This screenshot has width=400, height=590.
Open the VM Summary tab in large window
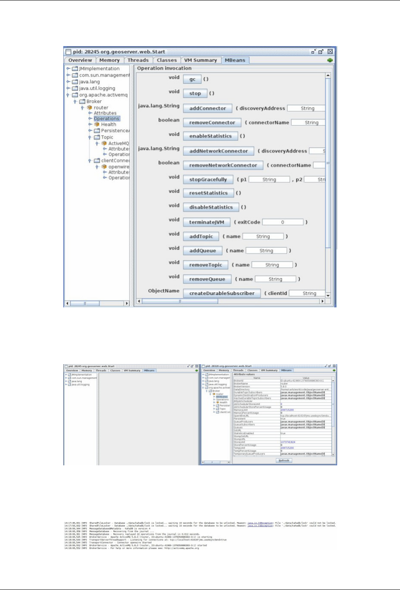pos(200,60)
